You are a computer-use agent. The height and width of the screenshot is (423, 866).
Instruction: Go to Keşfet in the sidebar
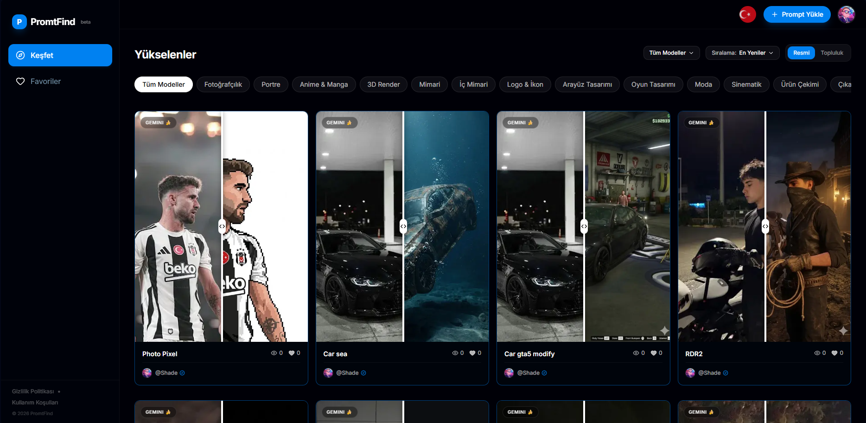[60, 55]
